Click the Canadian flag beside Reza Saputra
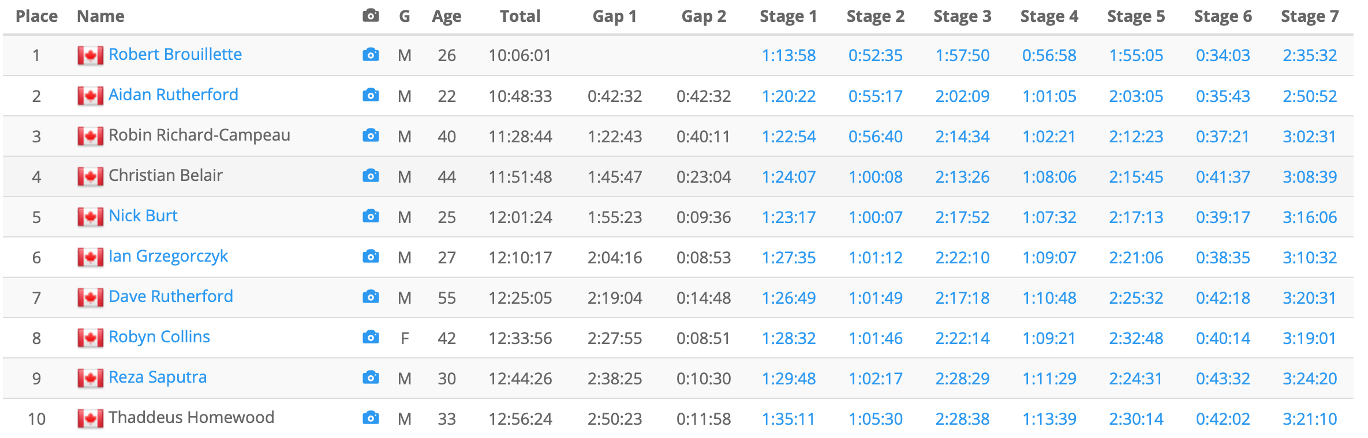 pos(91,378)
